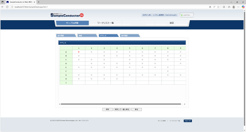246x132 pixels.
Task: Click the SampleConductor Pro logo
Action: pyautogui.click(x=67, y=15)
